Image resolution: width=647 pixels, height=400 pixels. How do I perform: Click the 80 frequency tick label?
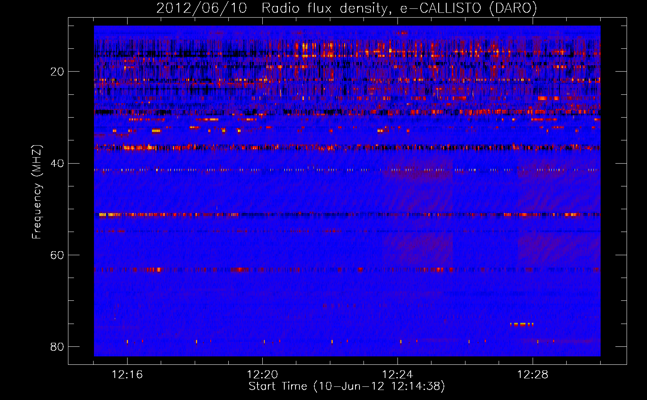(x=57, y=347)
